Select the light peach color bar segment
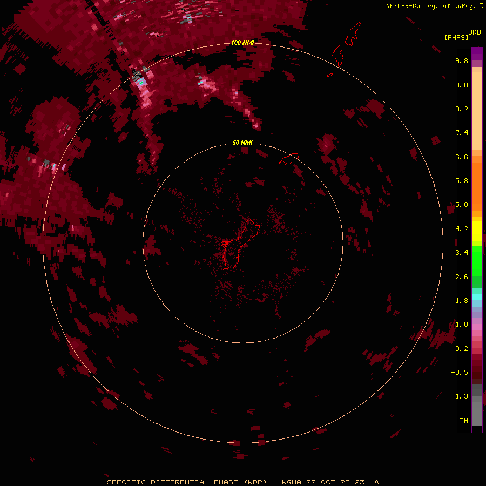 click(x=477, y=111)
